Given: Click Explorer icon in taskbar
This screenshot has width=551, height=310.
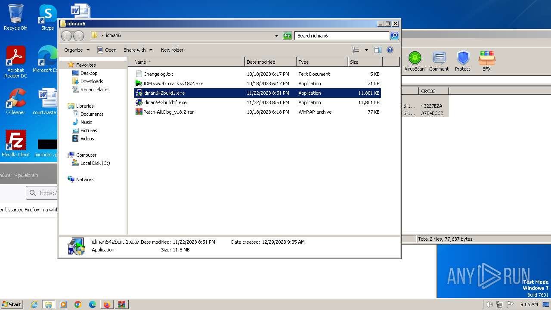Looking at the screenshot, I should coord(49,304).
